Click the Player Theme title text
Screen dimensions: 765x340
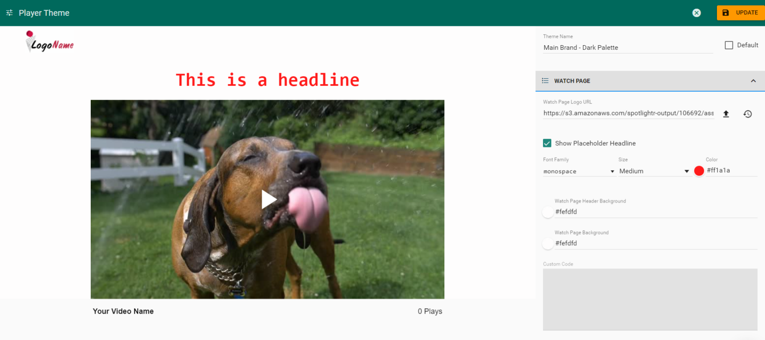[44, 13]
